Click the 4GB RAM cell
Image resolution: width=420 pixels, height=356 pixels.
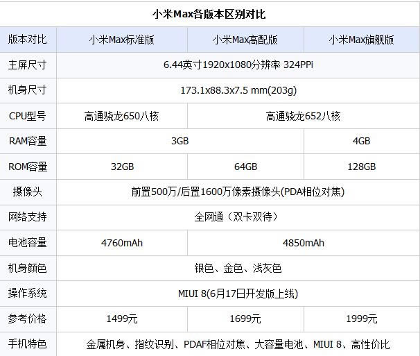point(361,141)
